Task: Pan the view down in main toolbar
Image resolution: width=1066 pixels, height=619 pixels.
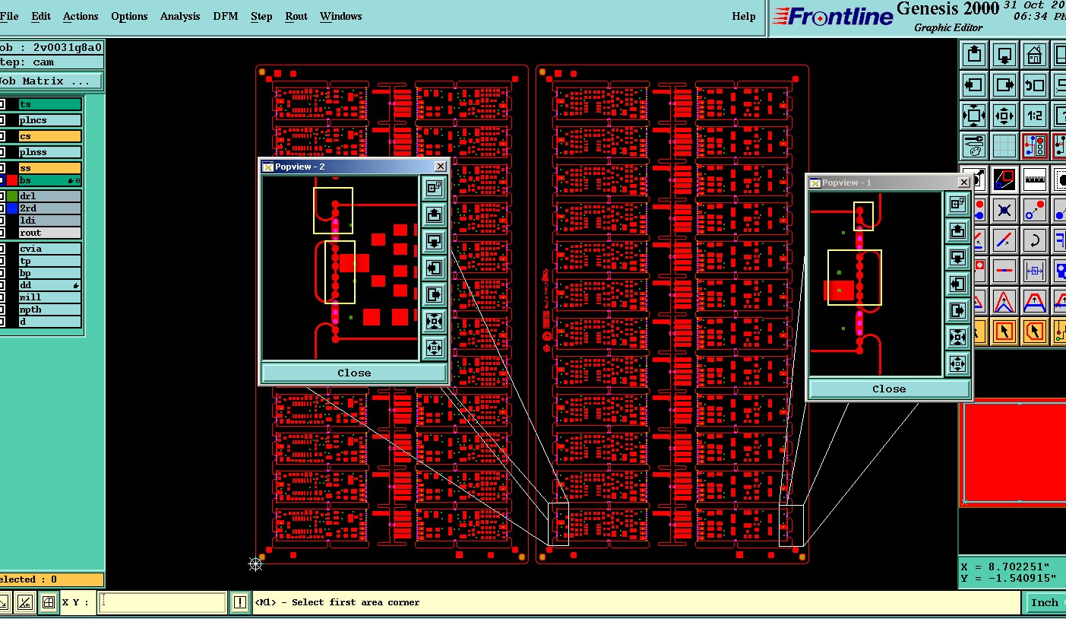Action: pos(1004,56)
